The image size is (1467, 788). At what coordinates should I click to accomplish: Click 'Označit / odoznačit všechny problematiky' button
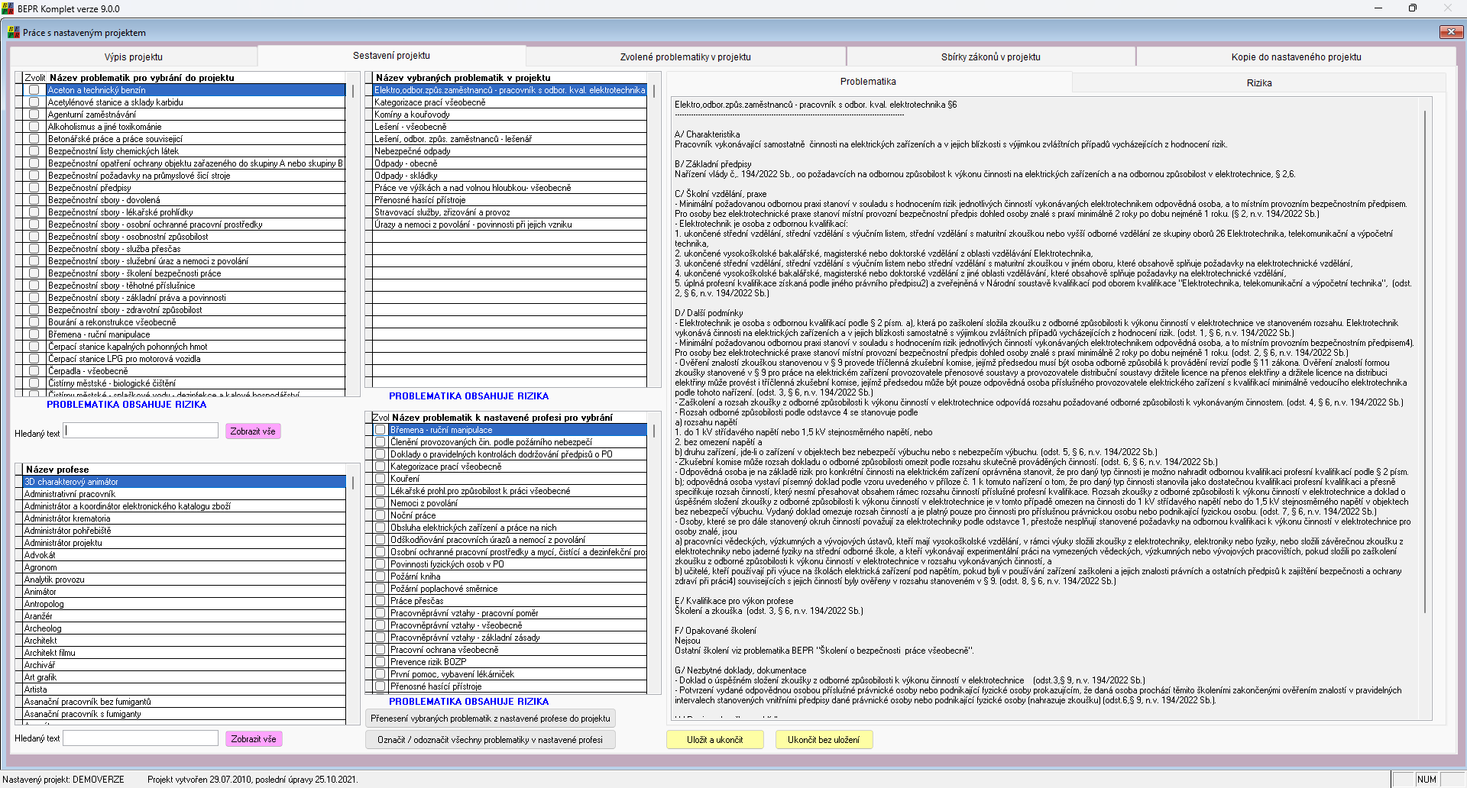[x=491, y=740]
